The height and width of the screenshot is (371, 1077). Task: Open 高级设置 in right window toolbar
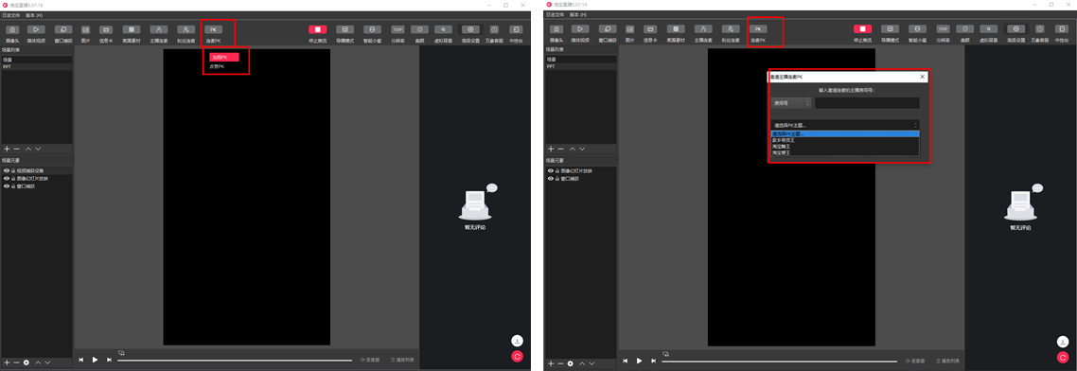click(x=1015, y=33)
